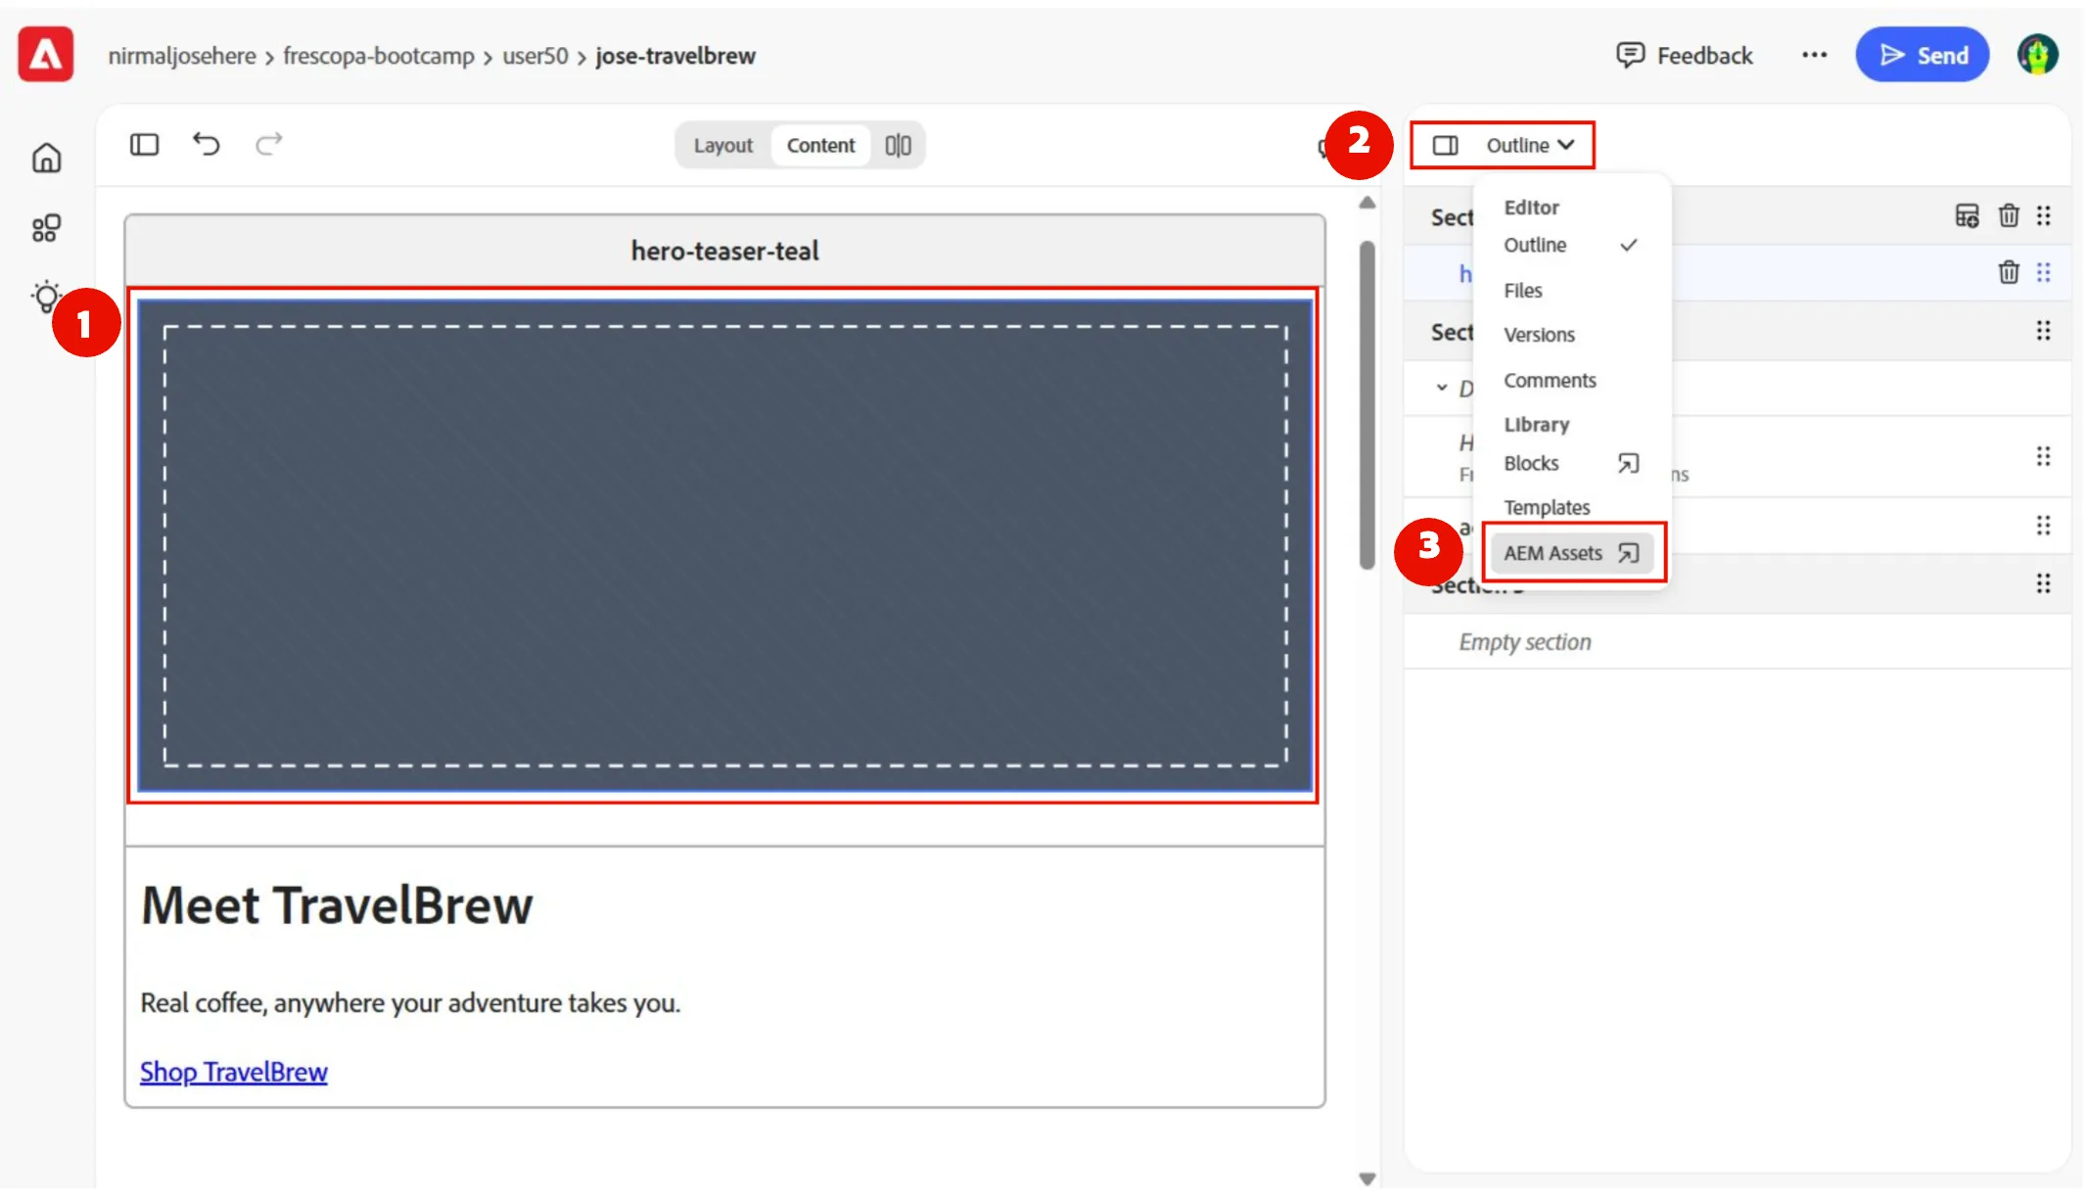The width and height of the screenshot is (2087, 1202).
Task: Switch to Content mode
Action: [820, 146]
